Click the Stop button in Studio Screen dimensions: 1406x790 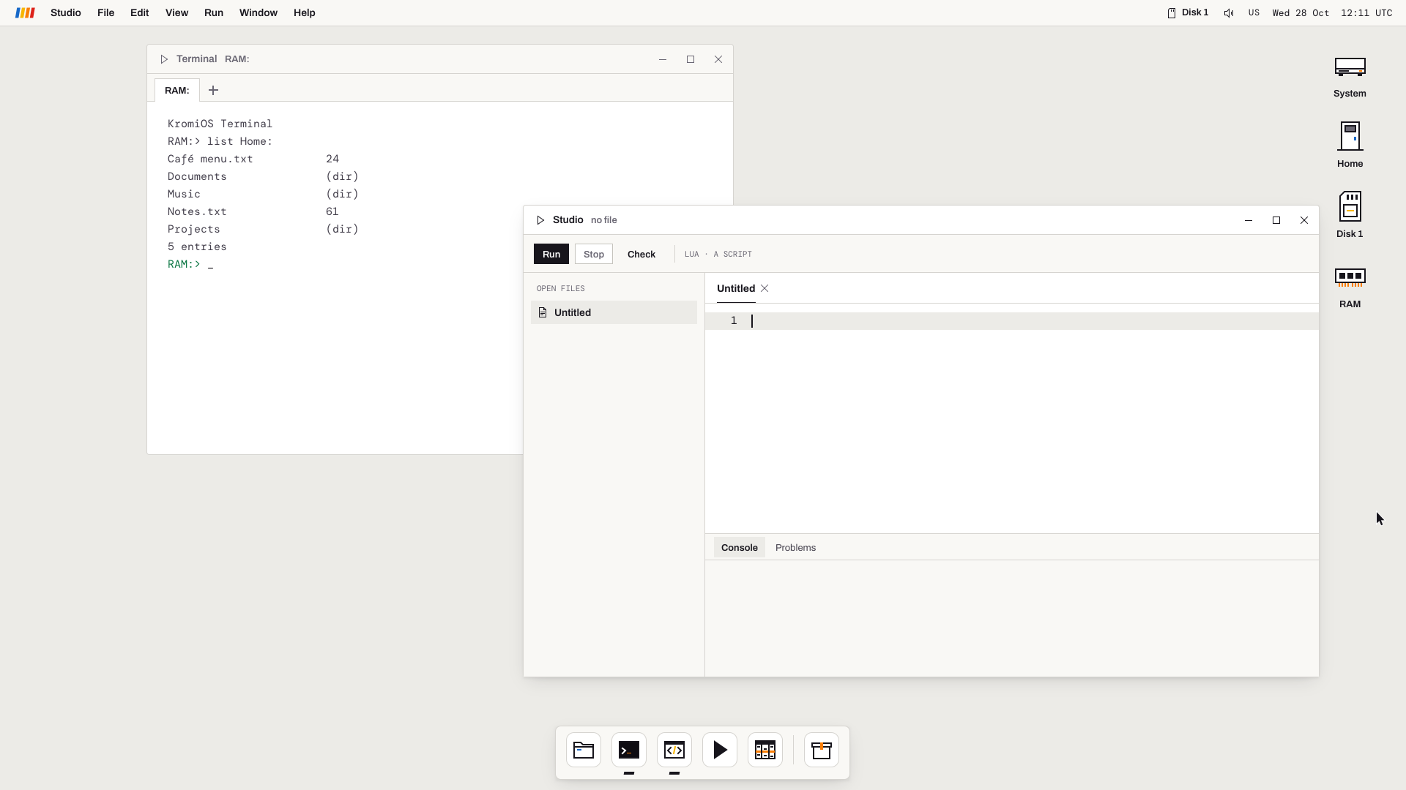594,254
